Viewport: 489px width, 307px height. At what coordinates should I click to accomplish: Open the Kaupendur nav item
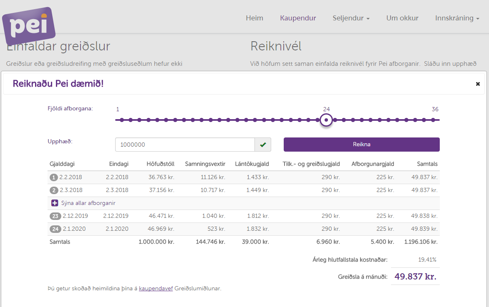coord(298,18)
